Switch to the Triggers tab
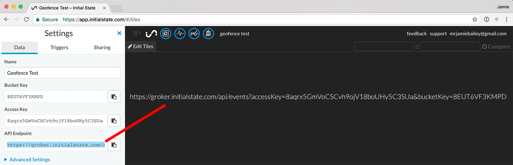The image size is (513, 165). coord(59,48)
